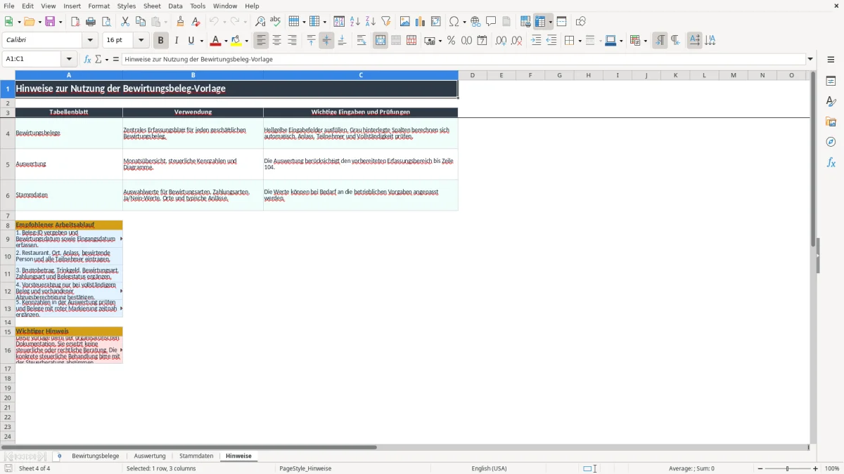844x474 pixels.
Task: Click the red font color swatch
Action: pos(215,41)
